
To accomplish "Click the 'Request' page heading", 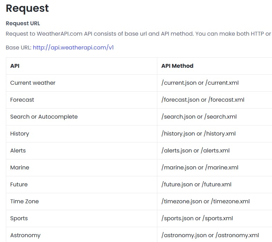I will tap(27, 8).
